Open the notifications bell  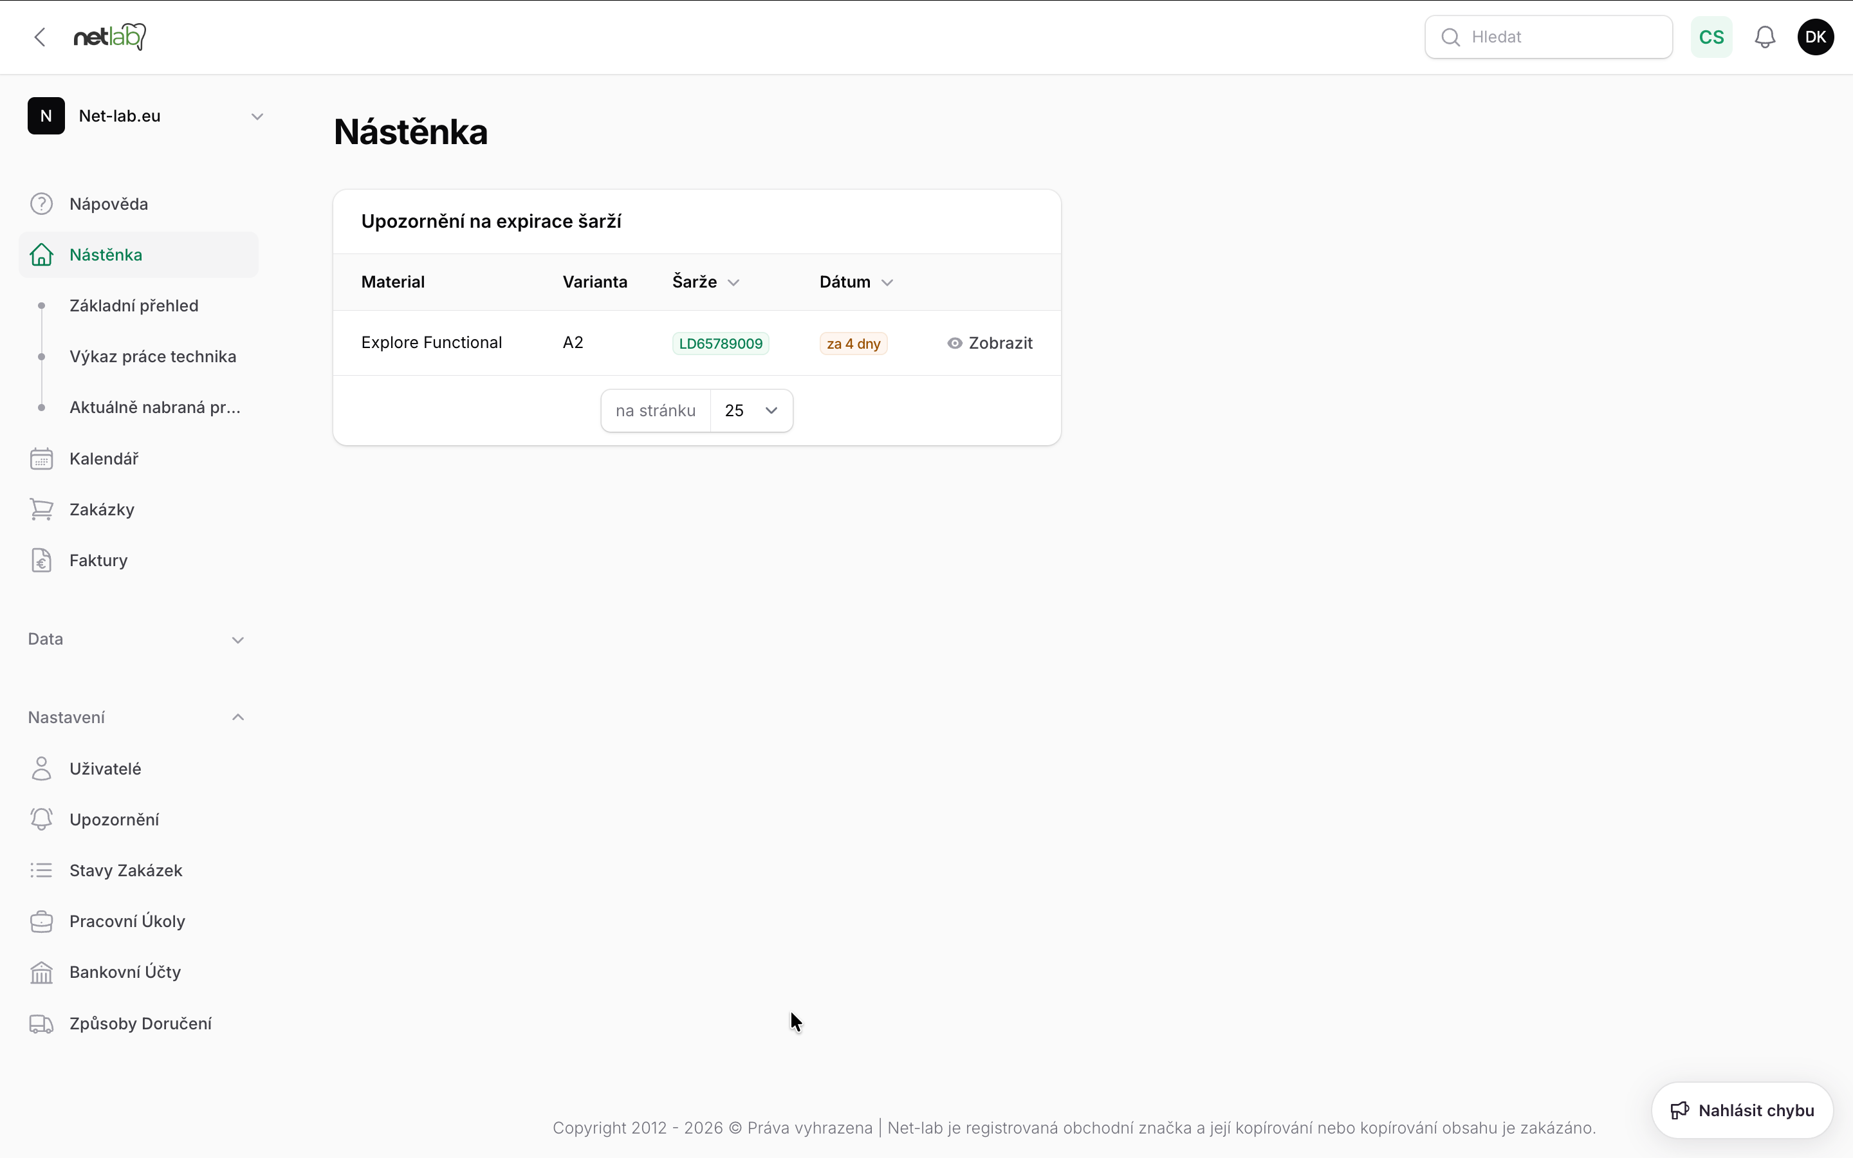(x=1764, y=37)
